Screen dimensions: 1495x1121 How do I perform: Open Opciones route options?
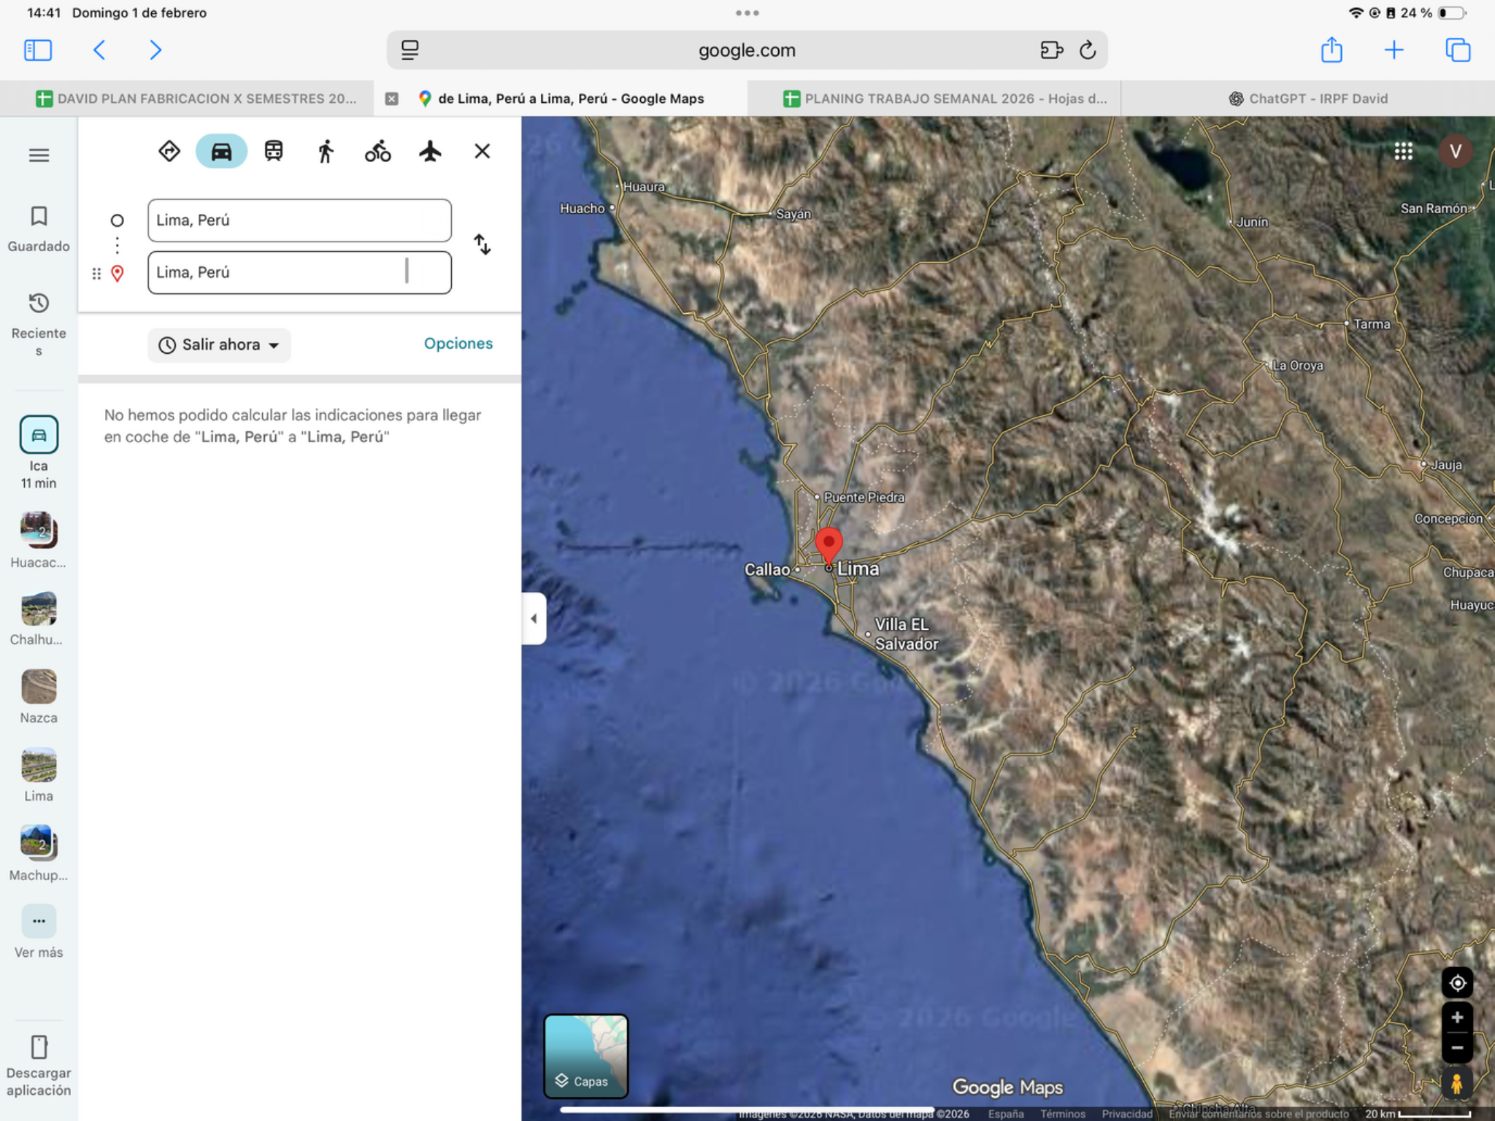(458, 343)
